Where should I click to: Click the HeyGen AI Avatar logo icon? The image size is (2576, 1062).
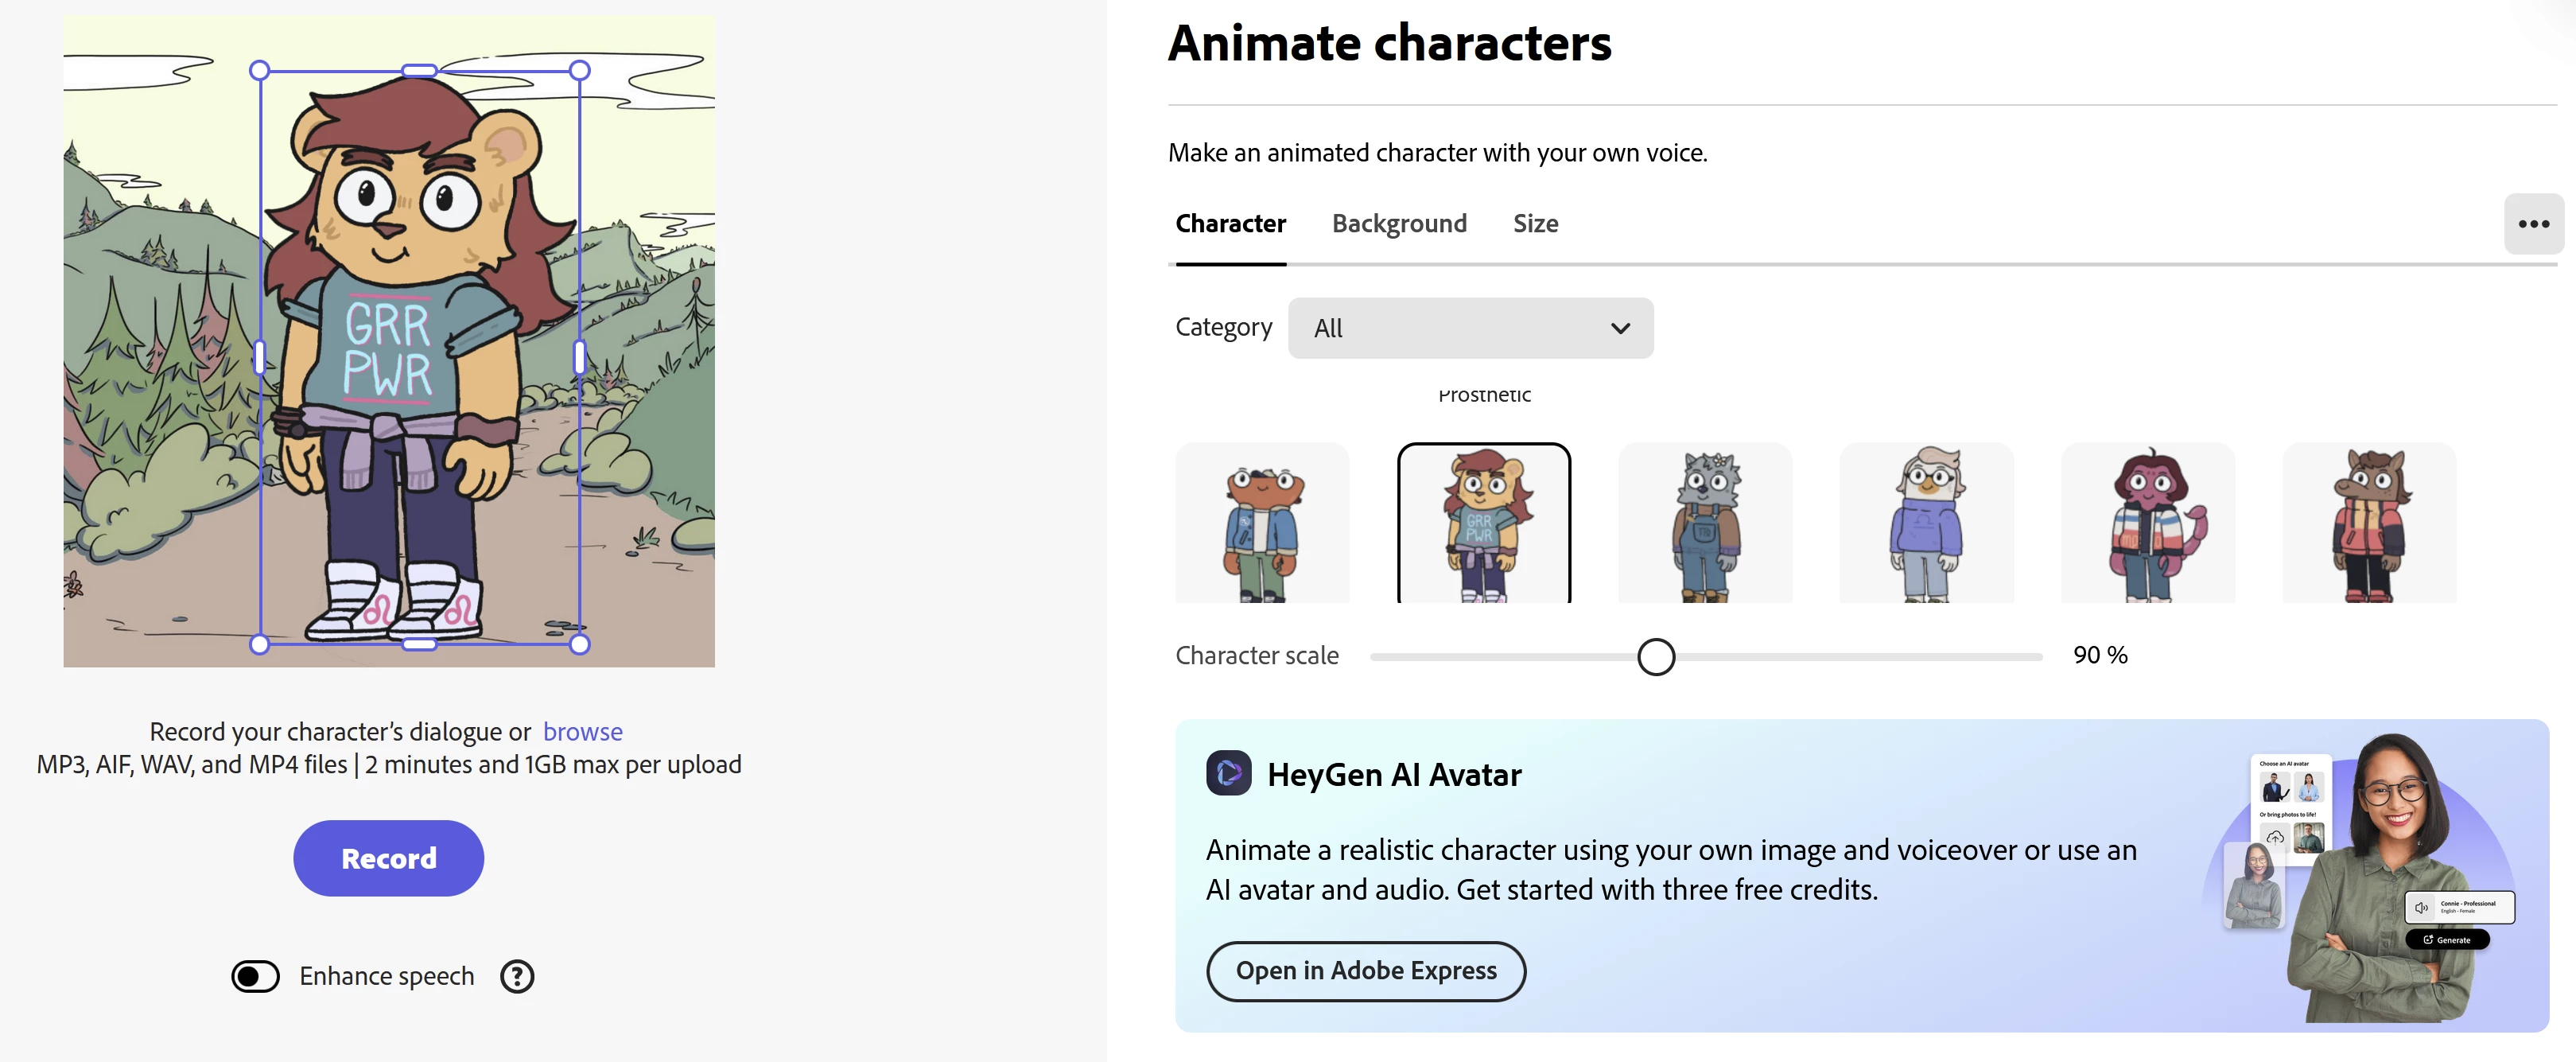click(1228, 773)
